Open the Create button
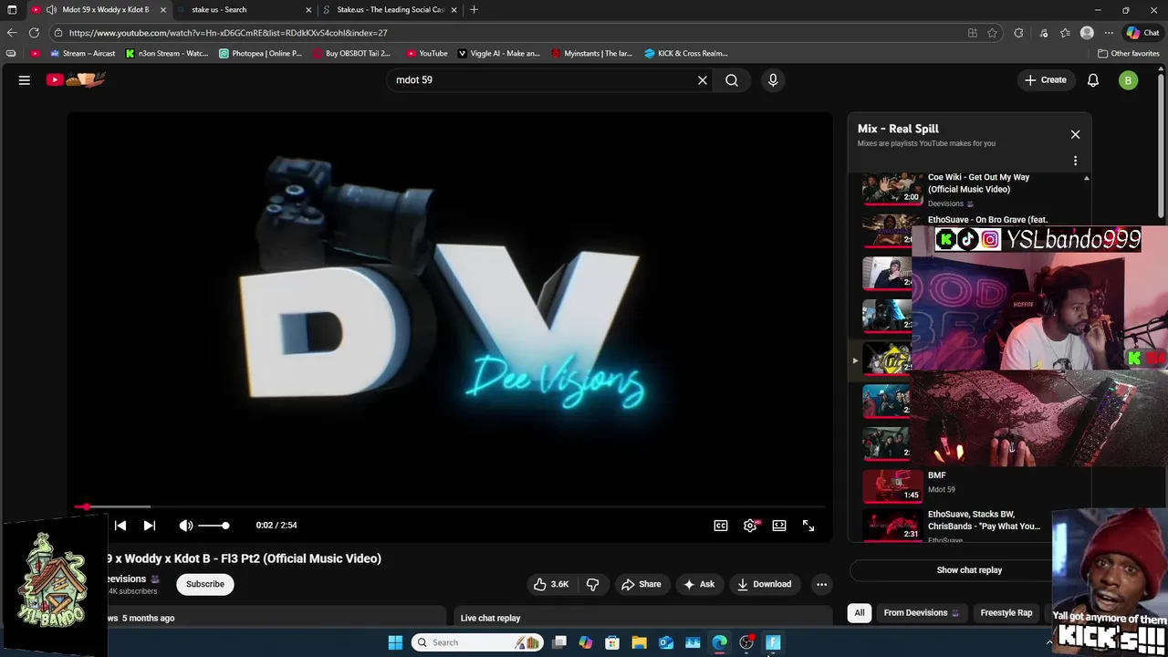 pos(1046,80)
